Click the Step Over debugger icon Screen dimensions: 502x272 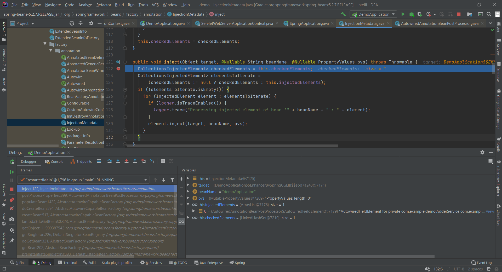(110, 161)
